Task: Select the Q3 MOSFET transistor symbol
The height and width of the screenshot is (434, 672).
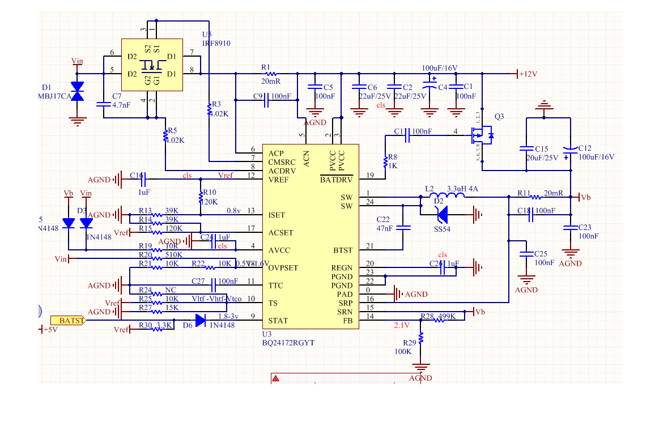Action: point(482,135)
